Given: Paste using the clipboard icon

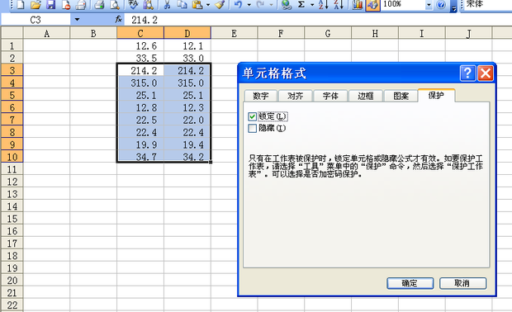Looking at the screenshot, I should point(197,4).
